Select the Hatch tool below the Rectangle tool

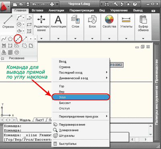click(29, 31)
